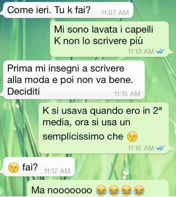Tap the word 'Deciditi' in the message
Image resolution: width=176 pixels, height=197 pixels.
point(24,91)
